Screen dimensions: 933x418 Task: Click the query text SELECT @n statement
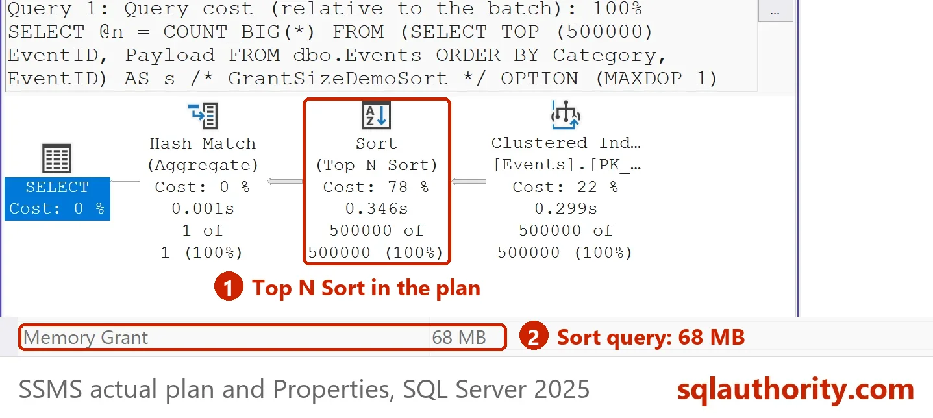click(x=362, y=55)
